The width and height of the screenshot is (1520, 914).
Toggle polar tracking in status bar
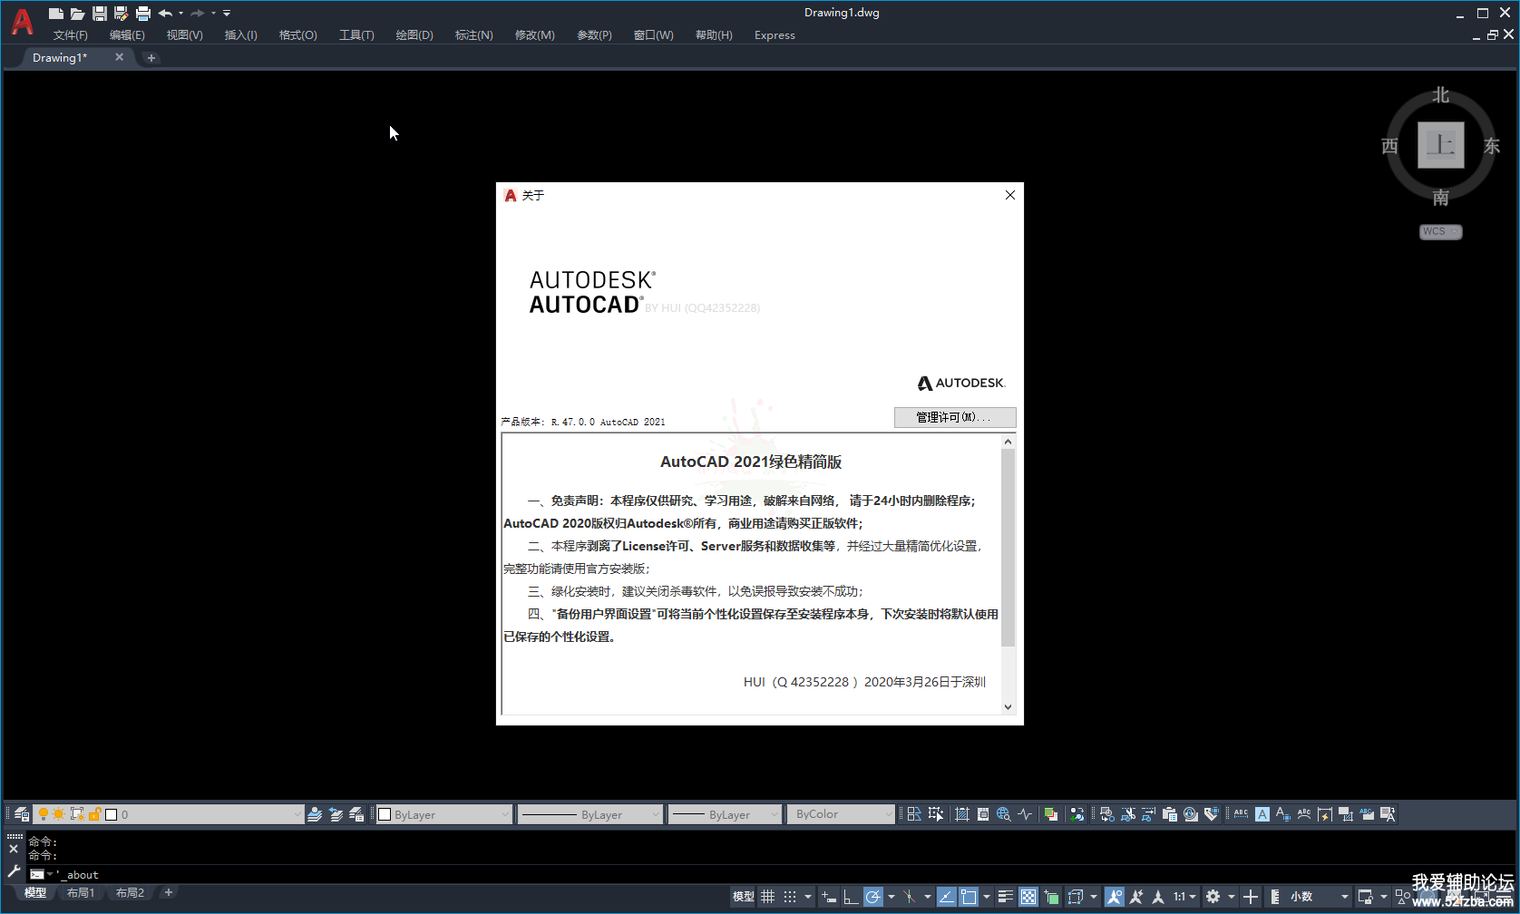[x=873, y=897]
